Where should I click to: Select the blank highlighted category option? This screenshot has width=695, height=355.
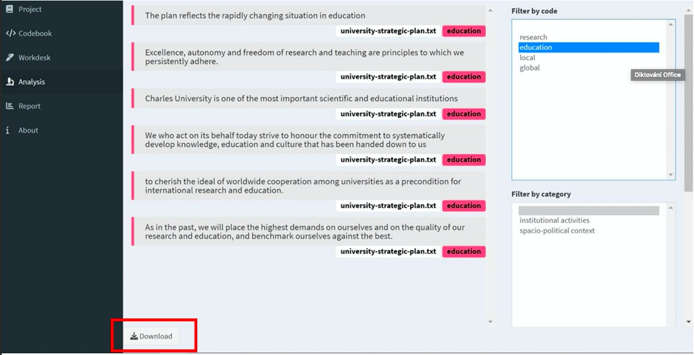pos(589,211)
